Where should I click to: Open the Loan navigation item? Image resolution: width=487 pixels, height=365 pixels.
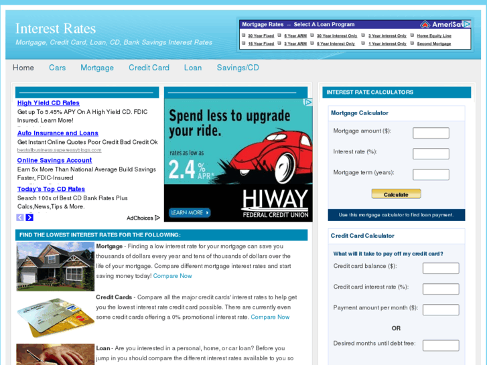(193, 68)
